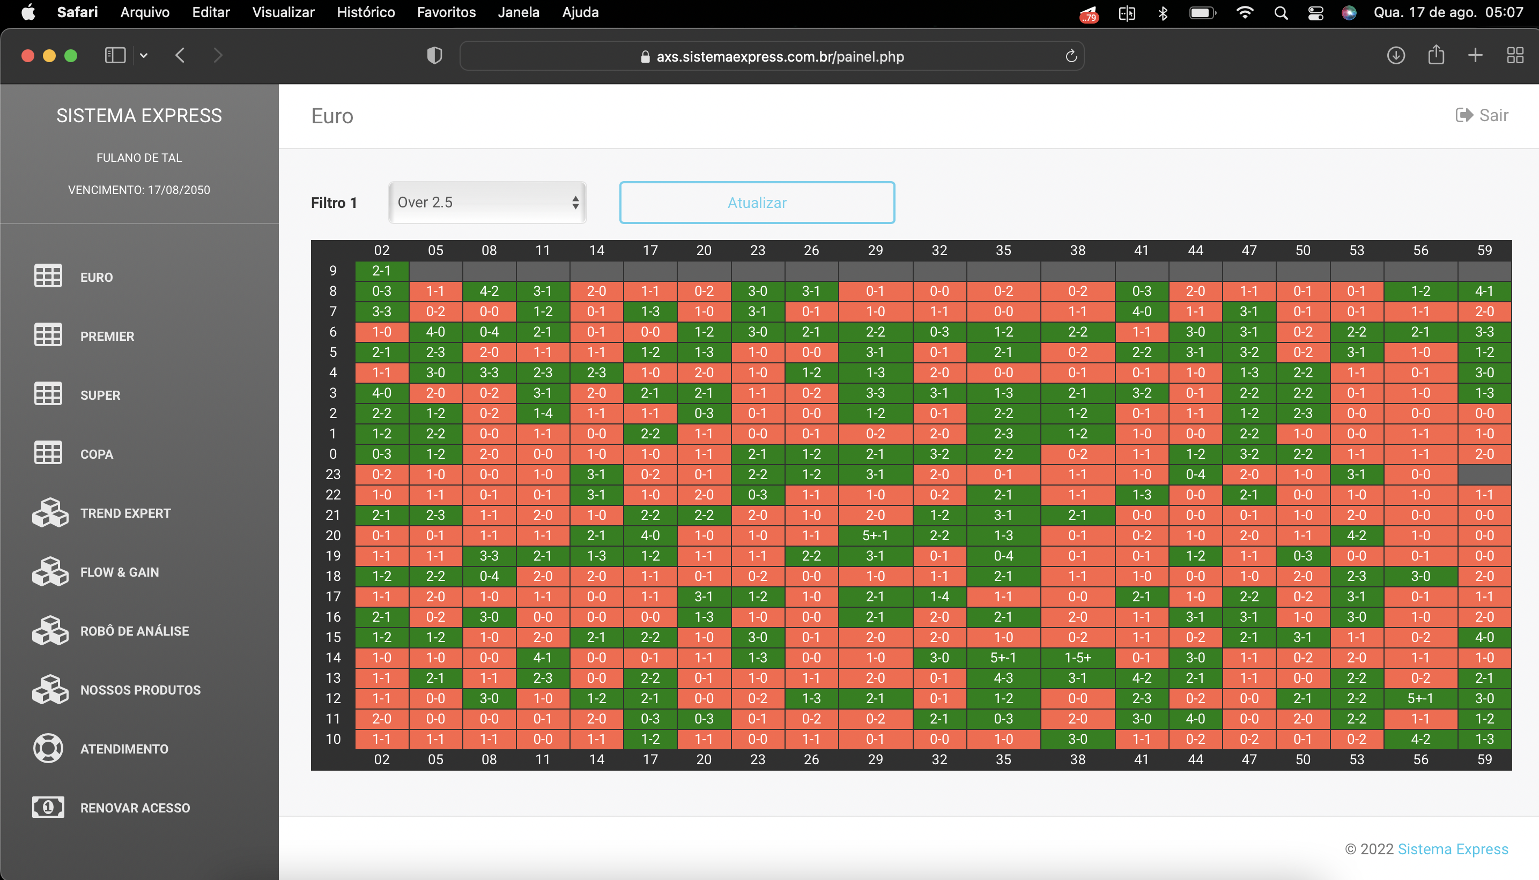Toggle the shield privacy icon in address bar

433,56
